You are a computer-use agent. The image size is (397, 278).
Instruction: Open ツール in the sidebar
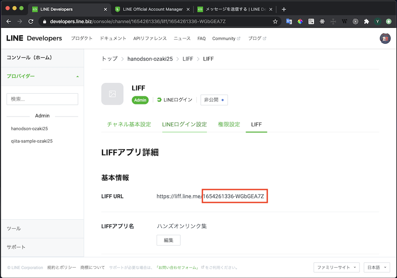tap(42, 229)
